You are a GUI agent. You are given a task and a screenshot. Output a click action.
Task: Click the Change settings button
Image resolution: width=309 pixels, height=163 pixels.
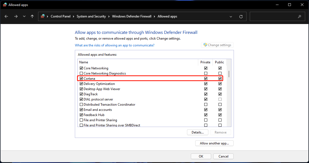point(217,45)
